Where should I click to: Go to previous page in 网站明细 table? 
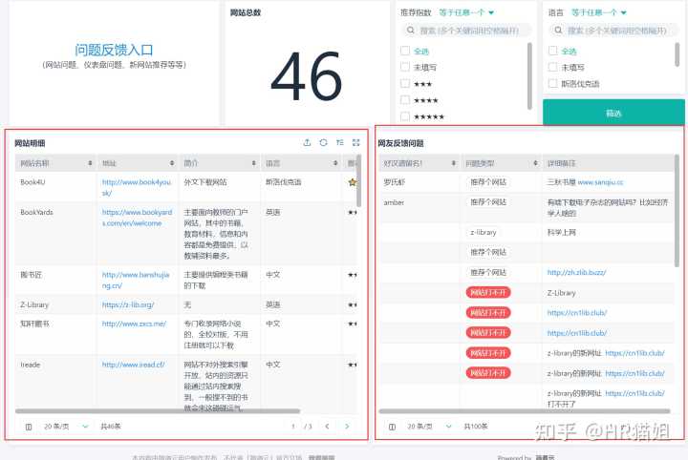coord(327,427)
